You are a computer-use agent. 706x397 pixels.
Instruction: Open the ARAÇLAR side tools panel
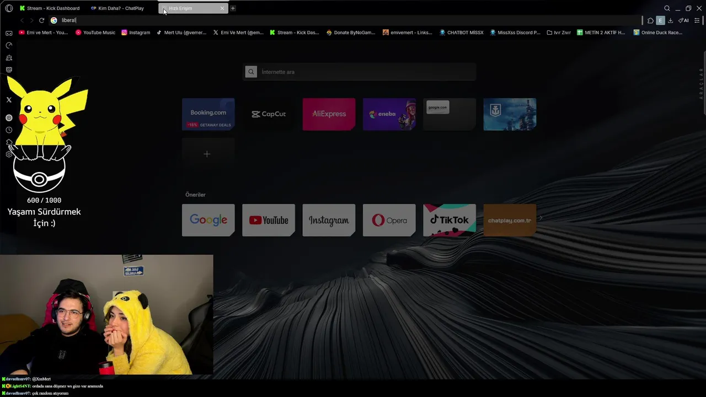click(x=702, y=83)
